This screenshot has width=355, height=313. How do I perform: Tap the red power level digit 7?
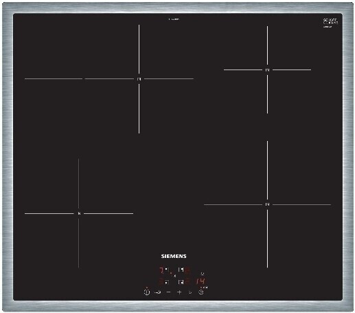161,270
